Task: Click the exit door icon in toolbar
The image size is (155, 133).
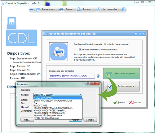Action: click(124, 10)
